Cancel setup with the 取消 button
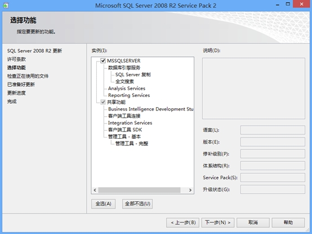 click(253, 223)
